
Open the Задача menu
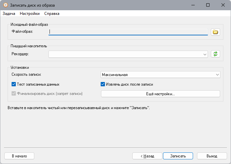[x=9, y=14]
